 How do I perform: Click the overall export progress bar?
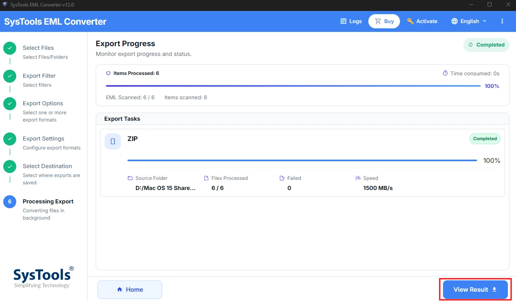coord(293,86)
